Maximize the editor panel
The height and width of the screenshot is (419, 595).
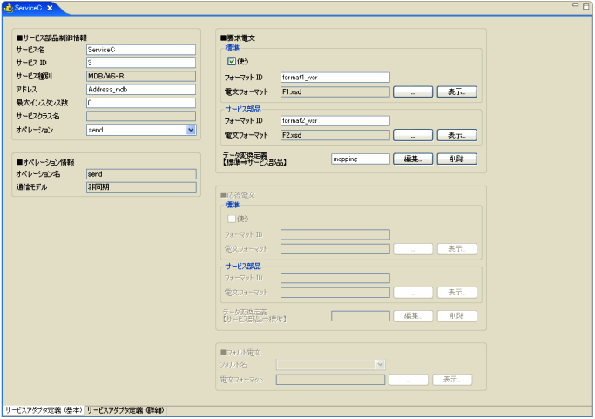586,6
